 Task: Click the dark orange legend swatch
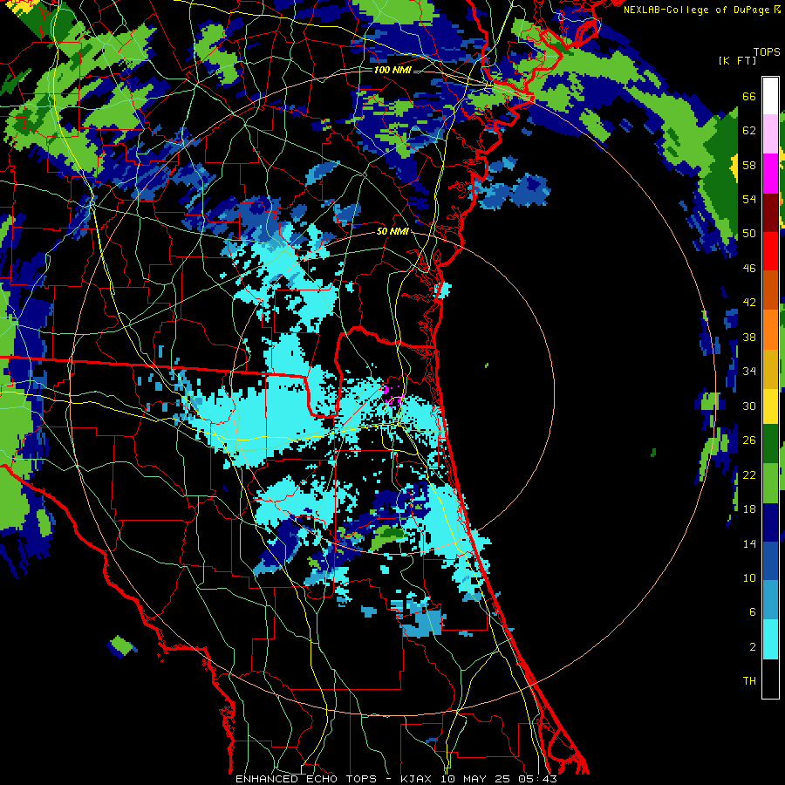770,290
